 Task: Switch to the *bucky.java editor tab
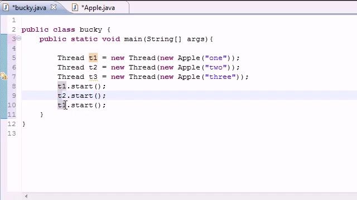(x=30, y=8)
